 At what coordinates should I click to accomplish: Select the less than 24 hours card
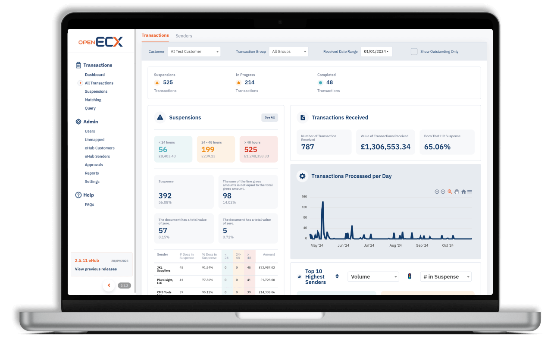tap(173, 149)
